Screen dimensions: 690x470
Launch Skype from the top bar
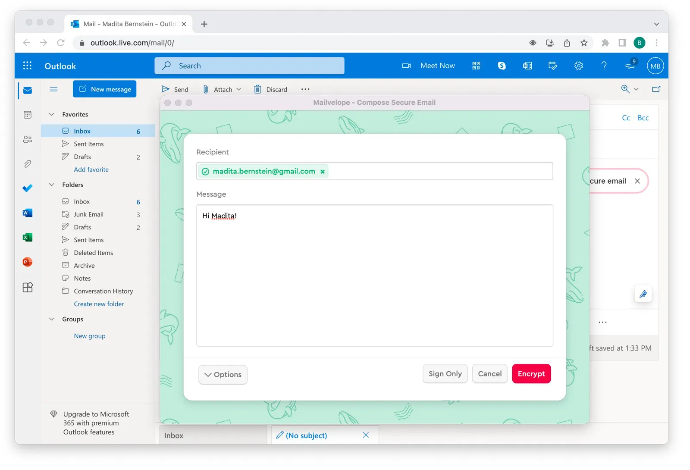pos(502,66)
